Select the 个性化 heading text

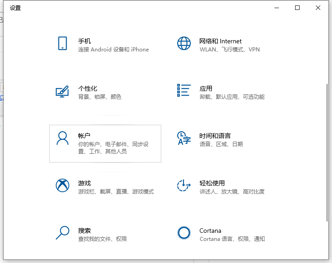click(x=88, y=88)
